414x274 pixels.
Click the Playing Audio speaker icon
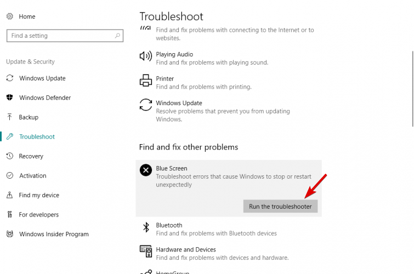coord(146,56)
